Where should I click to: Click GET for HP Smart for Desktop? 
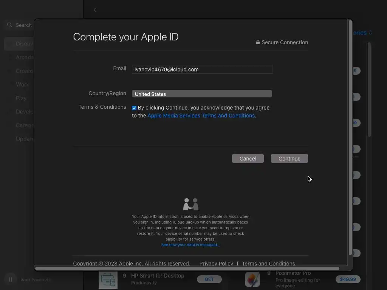pyautogui.click(x=209, y=279)
